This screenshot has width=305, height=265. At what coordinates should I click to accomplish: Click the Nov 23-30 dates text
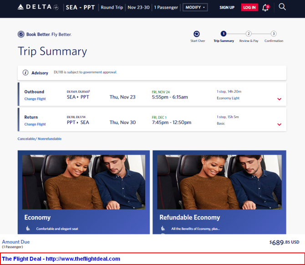click(x=138, y=7)
